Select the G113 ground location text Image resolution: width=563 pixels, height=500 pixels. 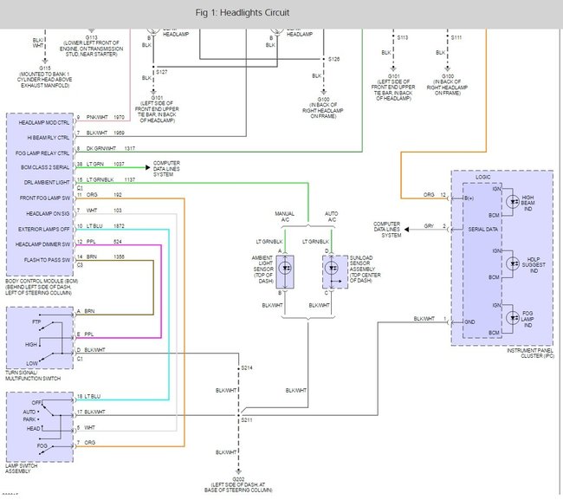[x=91, y=46]
